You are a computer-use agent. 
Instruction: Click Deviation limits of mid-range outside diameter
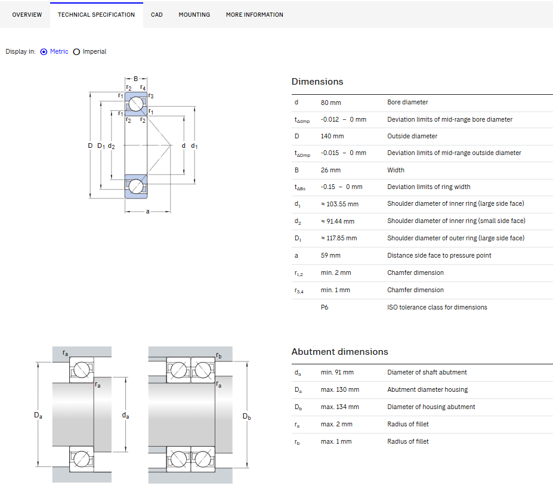pos(454,153)
